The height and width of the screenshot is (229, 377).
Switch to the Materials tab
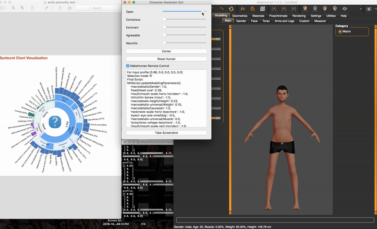258,16
